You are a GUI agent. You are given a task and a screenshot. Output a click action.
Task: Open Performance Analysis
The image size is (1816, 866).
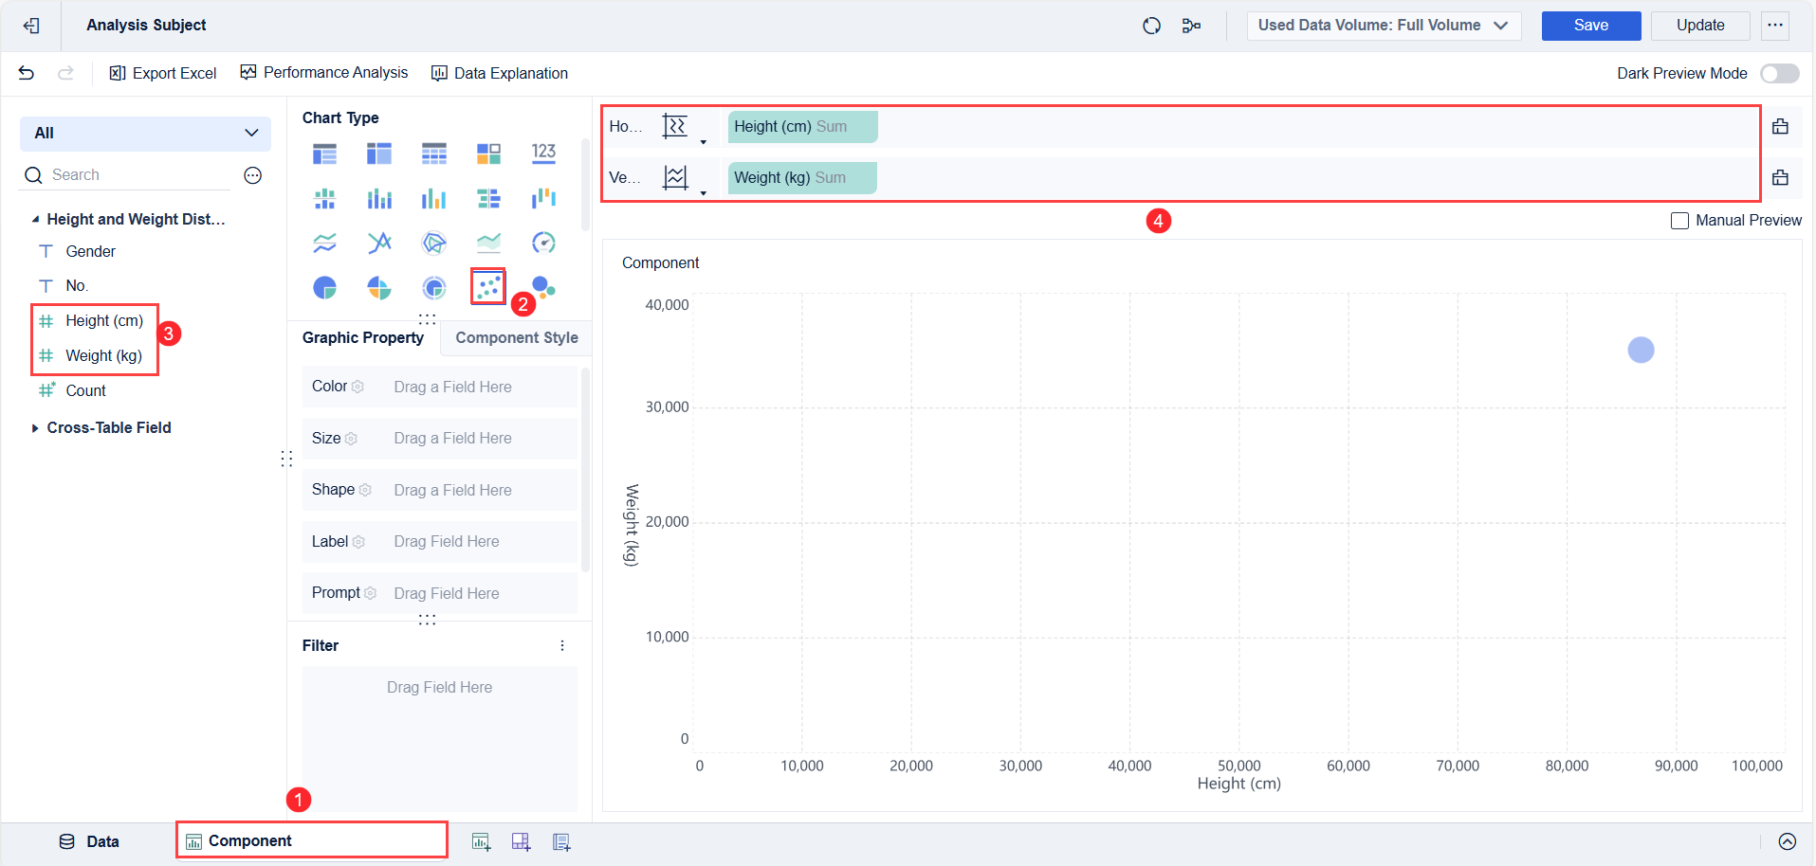[324, 73]
